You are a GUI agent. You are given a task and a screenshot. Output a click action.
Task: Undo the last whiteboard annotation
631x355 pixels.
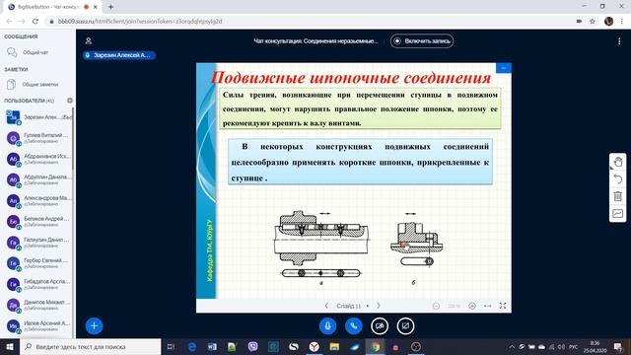[x=618, y=179]
